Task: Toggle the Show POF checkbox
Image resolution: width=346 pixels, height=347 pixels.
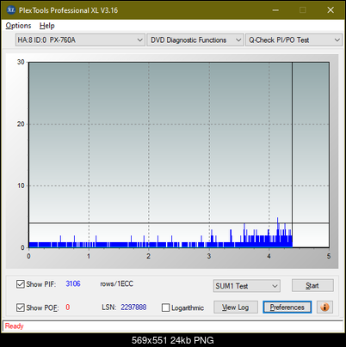Action: 21,307
